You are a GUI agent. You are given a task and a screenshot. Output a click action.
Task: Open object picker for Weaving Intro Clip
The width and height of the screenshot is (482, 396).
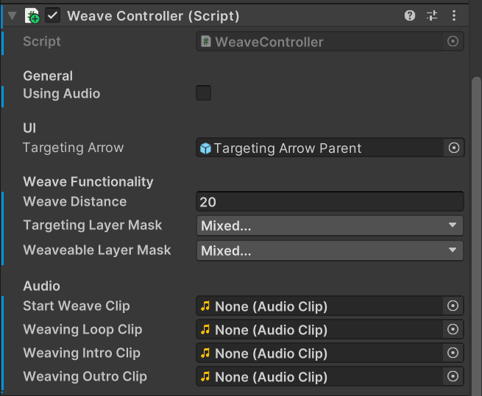click(x=453, y=353)
